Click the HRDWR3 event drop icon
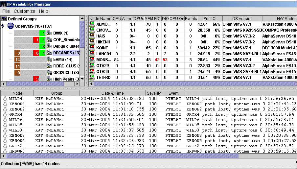Viewport: 297px width, 169px height. [5, 151]
